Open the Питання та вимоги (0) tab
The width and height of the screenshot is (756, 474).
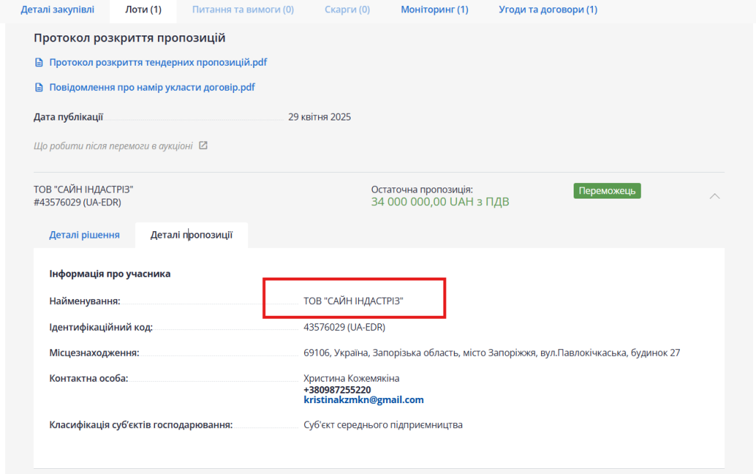243,10
